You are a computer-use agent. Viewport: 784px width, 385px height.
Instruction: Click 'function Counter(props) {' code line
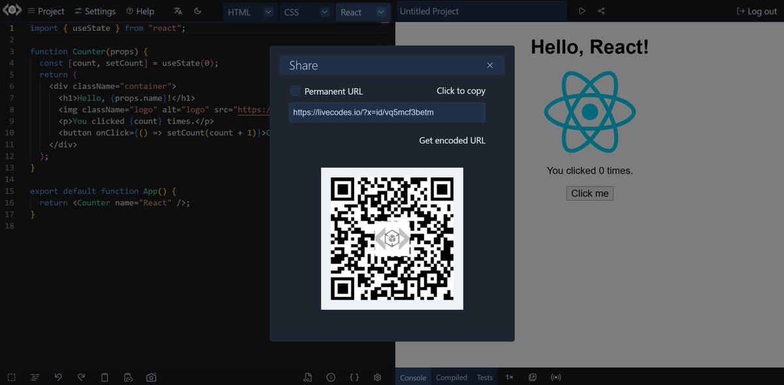tap(90, 51)
